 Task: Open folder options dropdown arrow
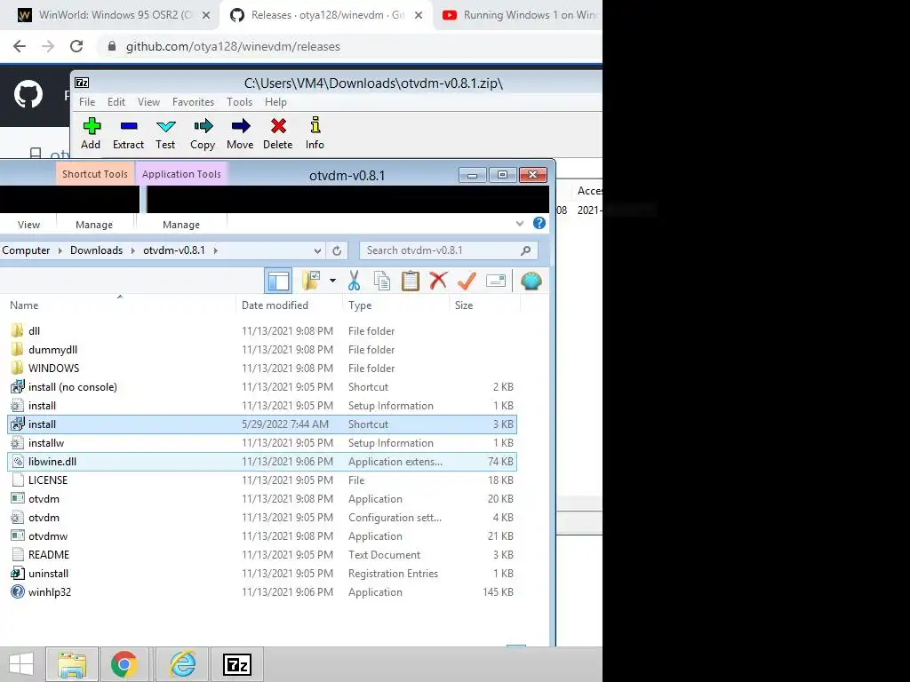point(332,281)
